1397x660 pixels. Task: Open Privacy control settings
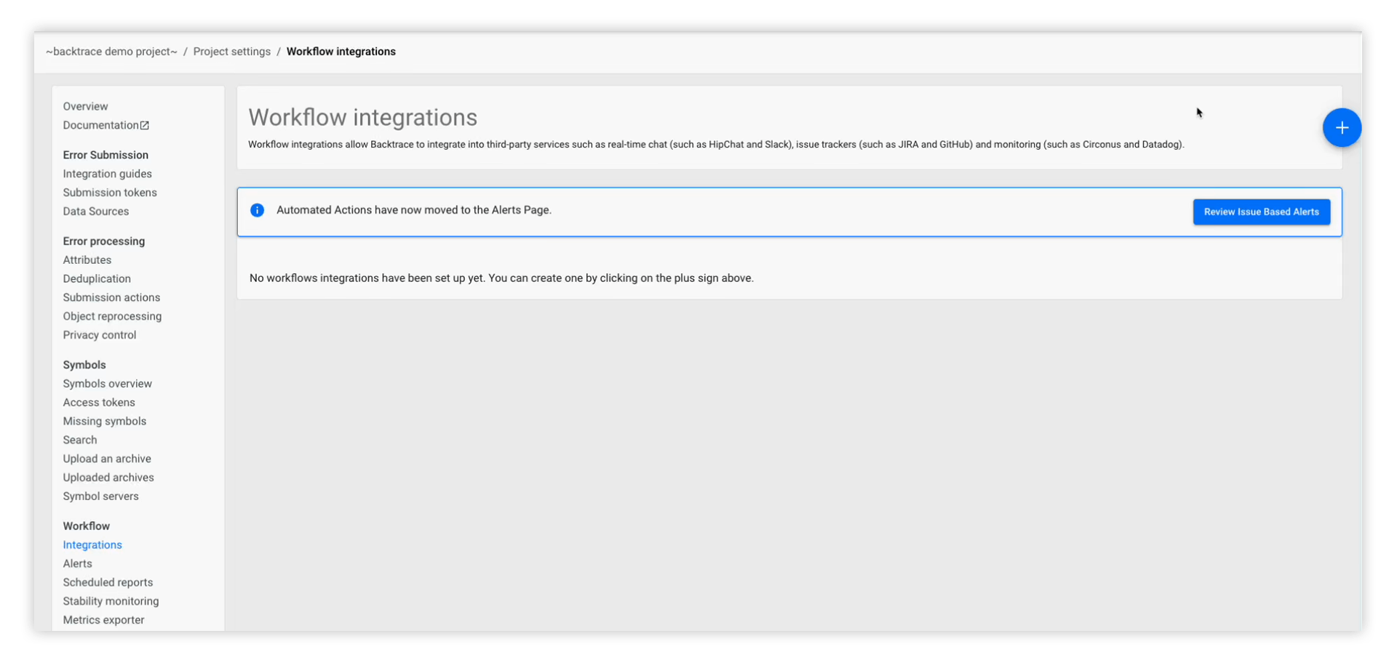click(x=99, y=335)
